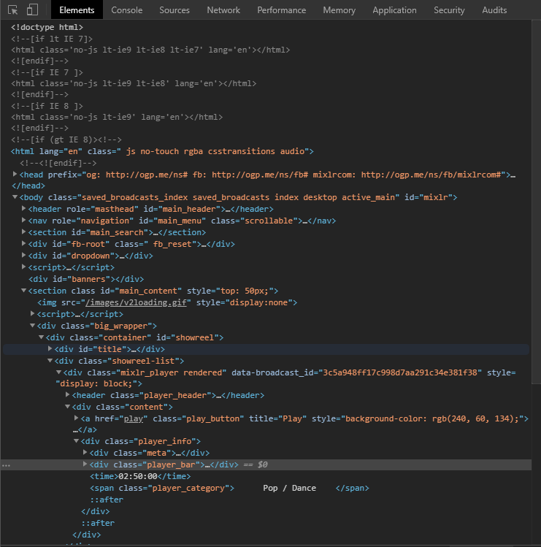Open the Performance tab
The height and width of the screenshot is (547, 541).
pos(282,9)
